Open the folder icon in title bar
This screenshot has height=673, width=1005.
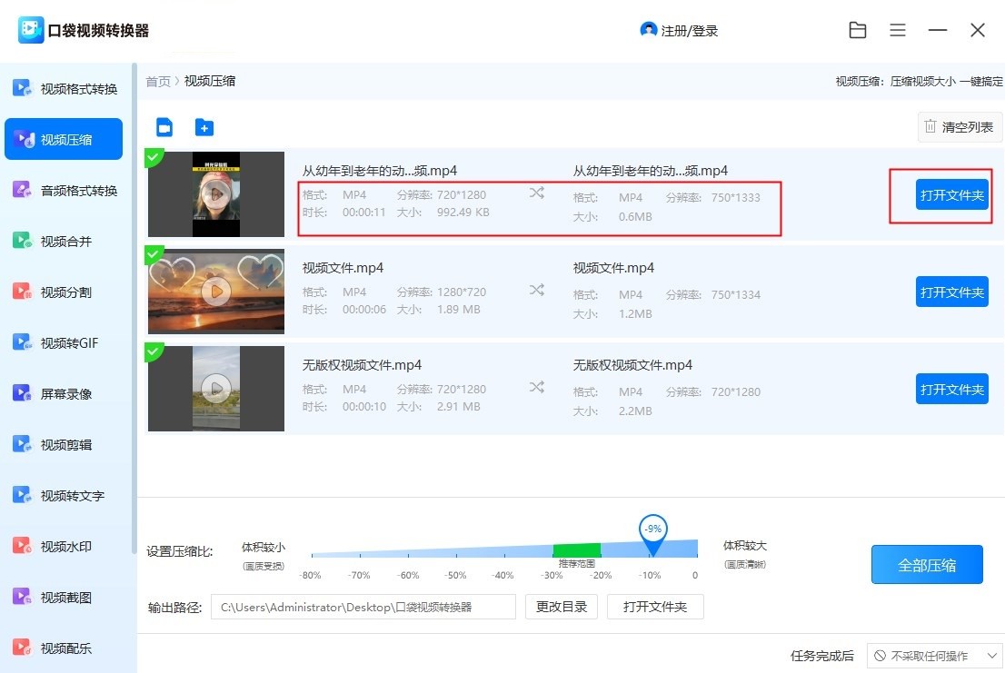coord(857,30)
